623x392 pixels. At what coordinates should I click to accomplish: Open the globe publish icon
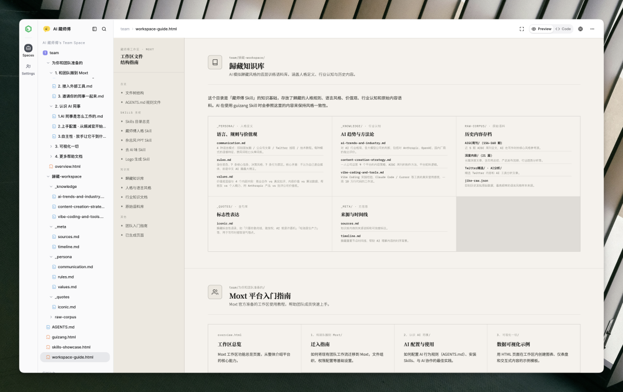click(580, 28)
